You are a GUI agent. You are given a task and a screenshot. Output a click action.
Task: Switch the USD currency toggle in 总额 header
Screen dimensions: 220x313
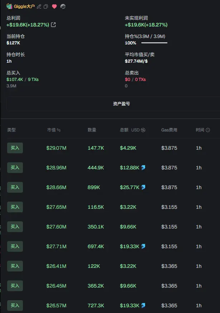[143, 130]
